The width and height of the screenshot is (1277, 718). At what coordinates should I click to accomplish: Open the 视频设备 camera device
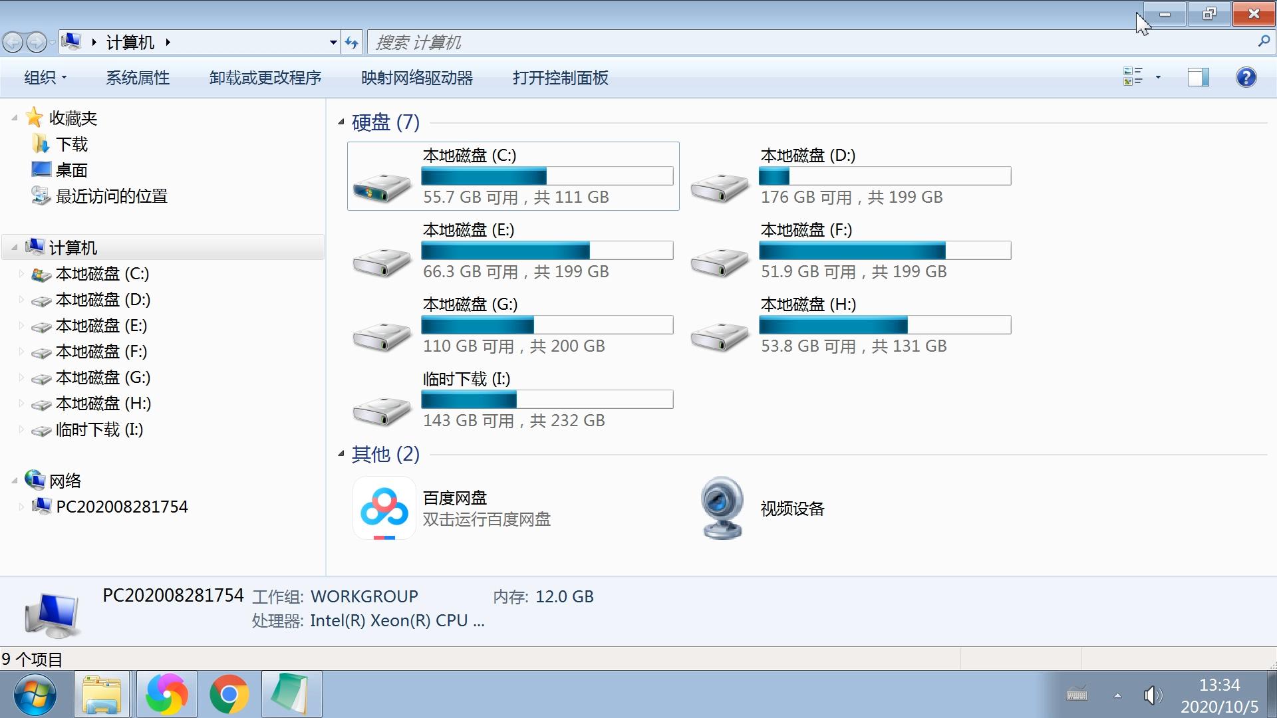click(721, 507)
